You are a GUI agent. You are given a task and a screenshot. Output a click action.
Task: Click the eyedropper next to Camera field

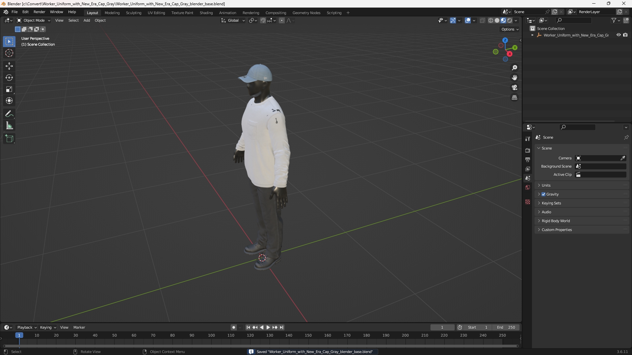(623, 158)
